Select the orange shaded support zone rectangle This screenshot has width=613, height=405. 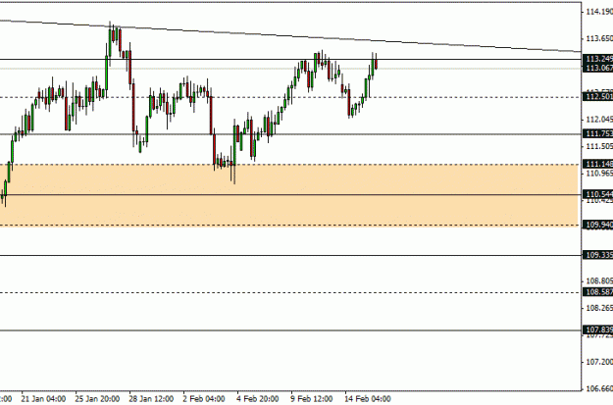[x=289, y=195]
